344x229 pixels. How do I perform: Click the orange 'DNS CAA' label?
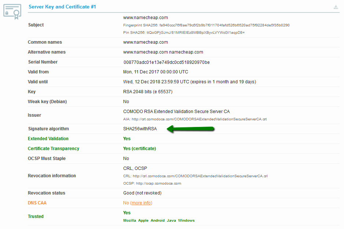(37, 203)
